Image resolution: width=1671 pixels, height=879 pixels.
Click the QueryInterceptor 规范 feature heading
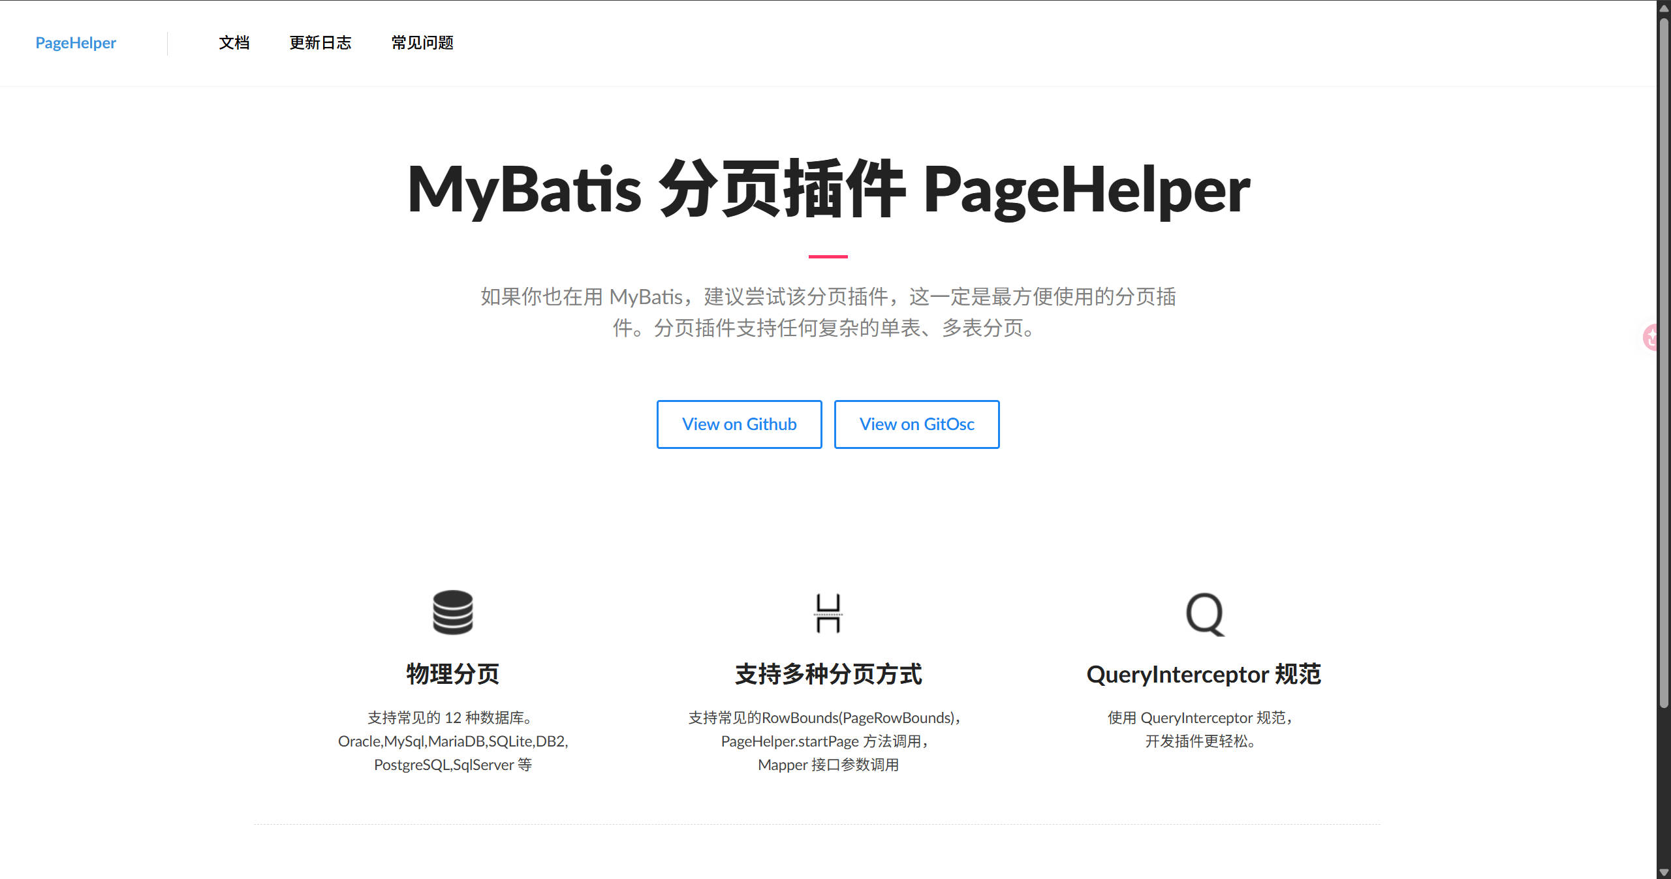(x=1204, y=674)
